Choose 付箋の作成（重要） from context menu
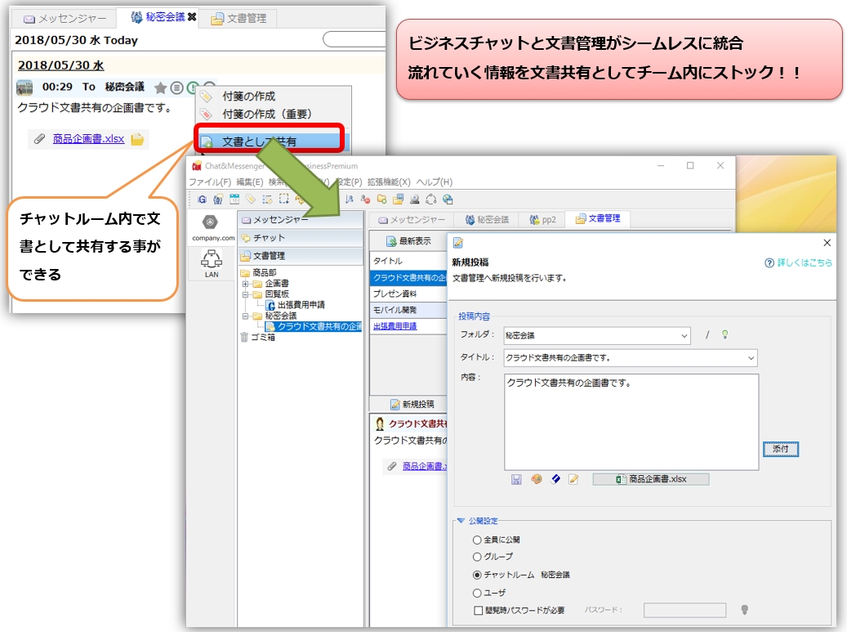The height and width of the screenshot is (632, 847). (x=266, y=114)
